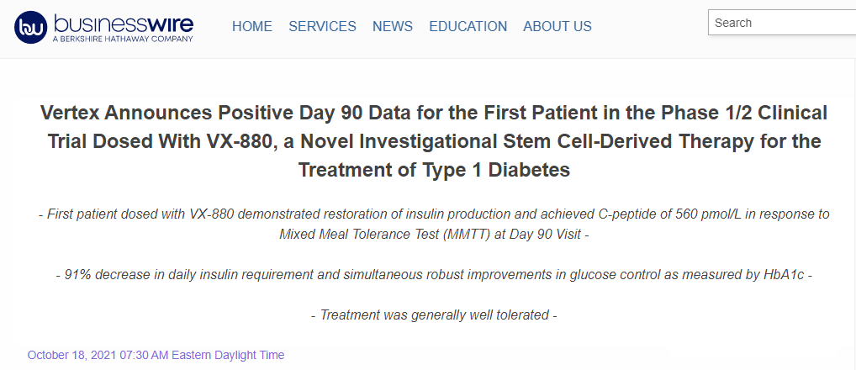Select ABOUT US in navigation
Screen dimensions: 856x370
tap(557, 27)
